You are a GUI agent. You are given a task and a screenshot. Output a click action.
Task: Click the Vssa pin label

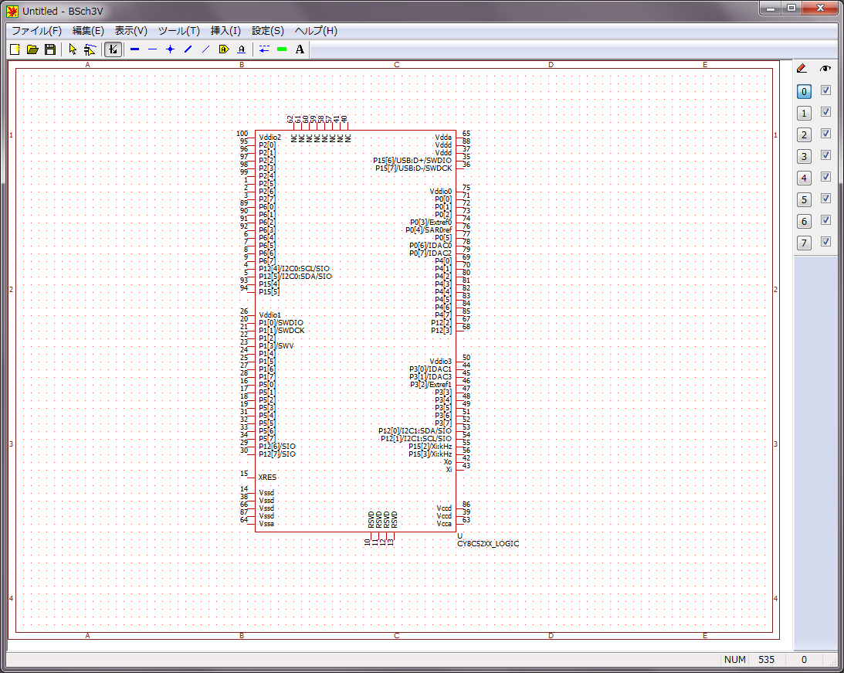pyautogui.click(x=266, y=524)
